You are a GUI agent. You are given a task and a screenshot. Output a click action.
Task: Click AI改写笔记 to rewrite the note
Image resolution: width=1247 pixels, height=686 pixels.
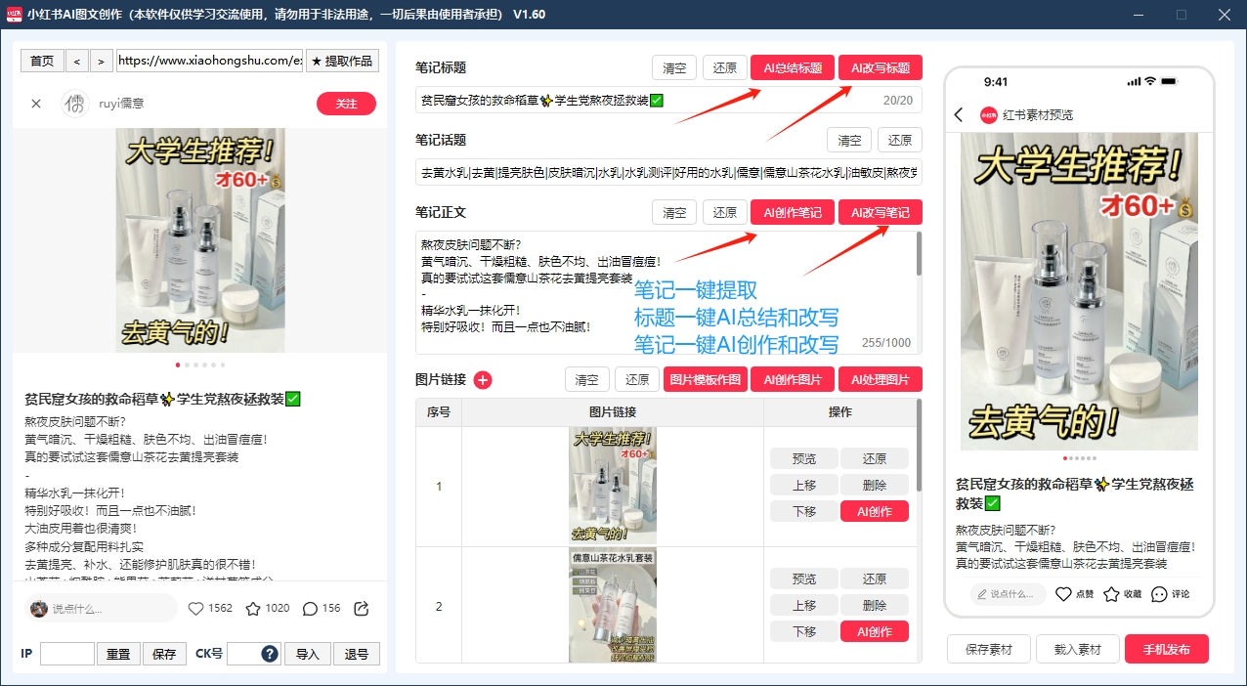click(880, 213)
